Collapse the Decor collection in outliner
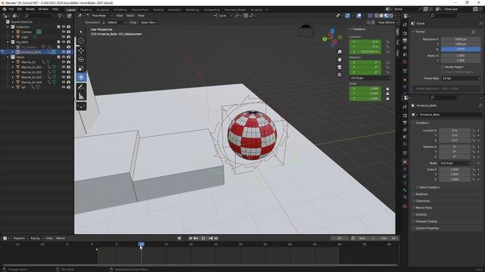The height and width of the screenshot is (272, 485). [x=8, y=57]
